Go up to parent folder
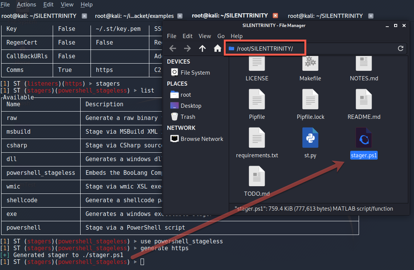 tap(202, 48)
